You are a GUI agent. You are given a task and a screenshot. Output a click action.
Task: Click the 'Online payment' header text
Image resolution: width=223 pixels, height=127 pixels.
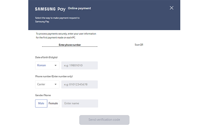click(79, 8)
